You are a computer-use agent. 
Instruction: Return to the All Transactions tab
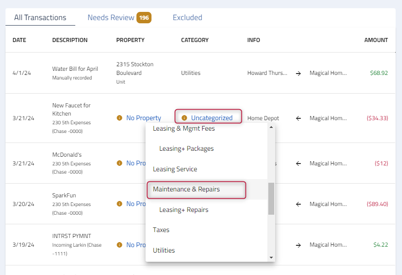tap(40, 17)
